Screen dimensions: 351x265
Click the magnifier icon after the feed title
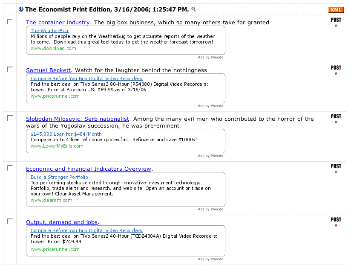(x=193, y=9)
